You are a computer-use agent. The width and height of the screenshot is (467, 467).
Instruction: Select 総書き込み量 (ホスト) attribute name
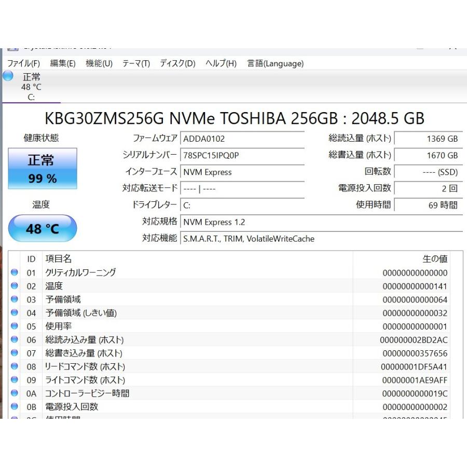point(84,353)
